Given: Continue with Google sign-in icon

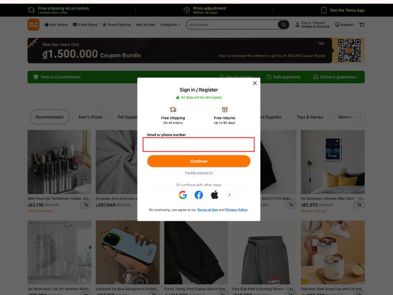Looking at the screenshot, I should point(183,195).
